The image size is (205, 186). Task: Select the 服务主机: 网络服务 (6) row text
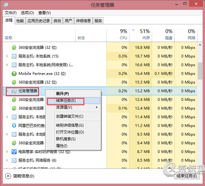pyautogui.click(x=37, y=160)
